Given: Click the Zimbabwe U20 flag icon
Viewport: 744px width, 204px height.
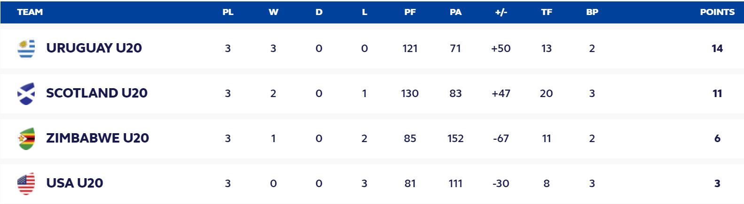Looking at the screenshot, I should click(x=26, y=138).
